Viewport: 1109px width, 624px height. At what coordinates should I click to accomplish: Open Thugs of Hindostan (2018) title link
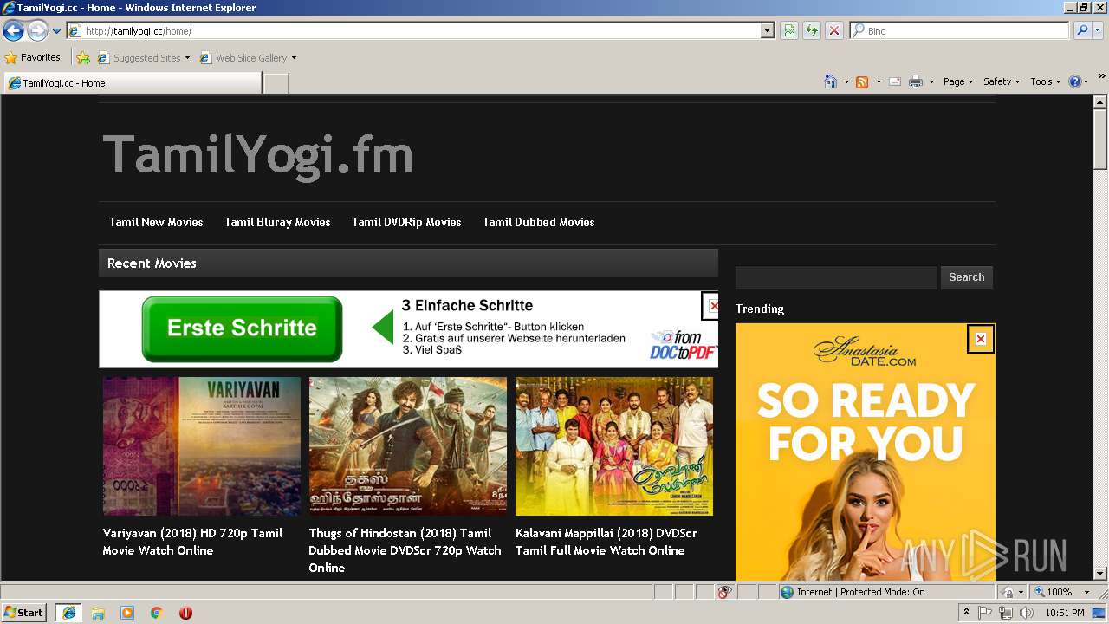point(405,550)
